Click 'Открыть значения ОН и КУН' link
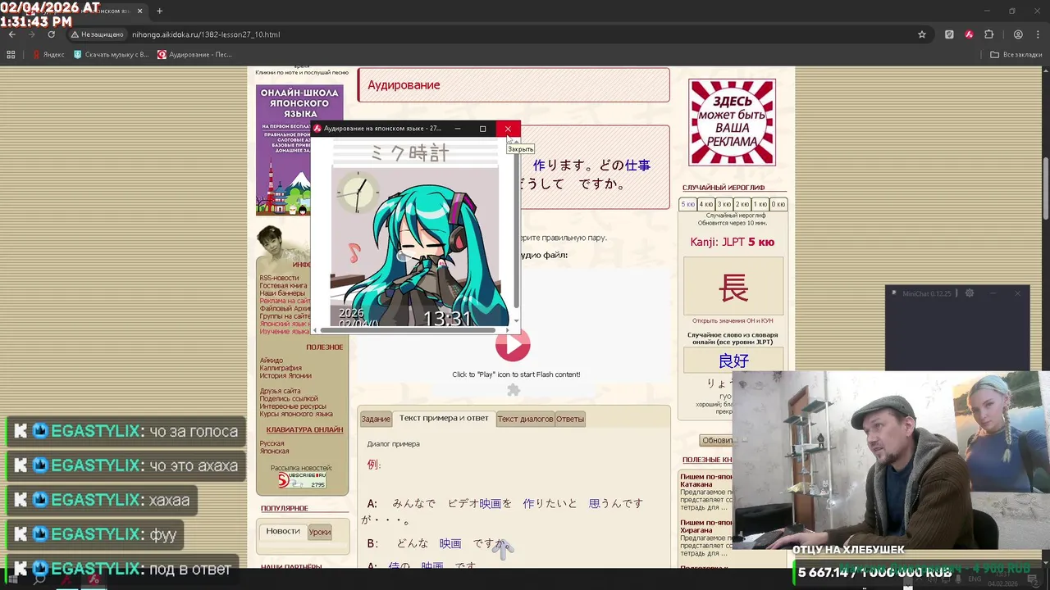 tap(733, 320)
